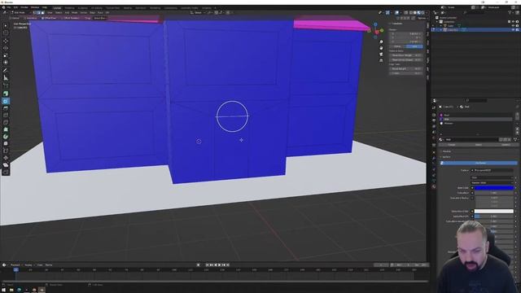Screen dimensions: 521x293
Task: Select the active Inset Faces tool
Action: [x=6, y=101]
